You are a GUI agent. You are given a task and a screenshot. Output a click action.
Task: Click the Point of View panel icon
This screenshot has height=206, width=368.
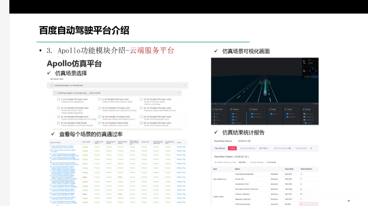click(214, 109)
